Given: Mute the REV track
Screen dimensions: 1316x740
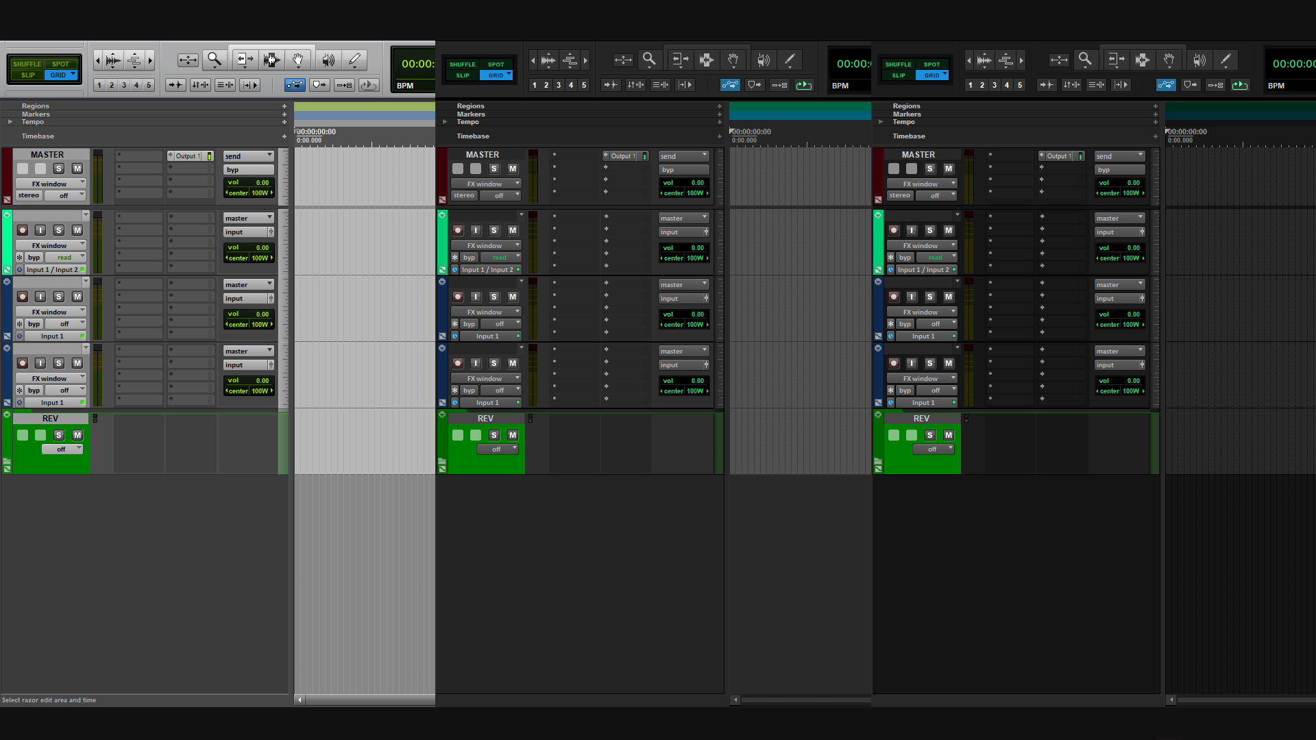Looking at the screenshot, I should [x=77, y=435].
